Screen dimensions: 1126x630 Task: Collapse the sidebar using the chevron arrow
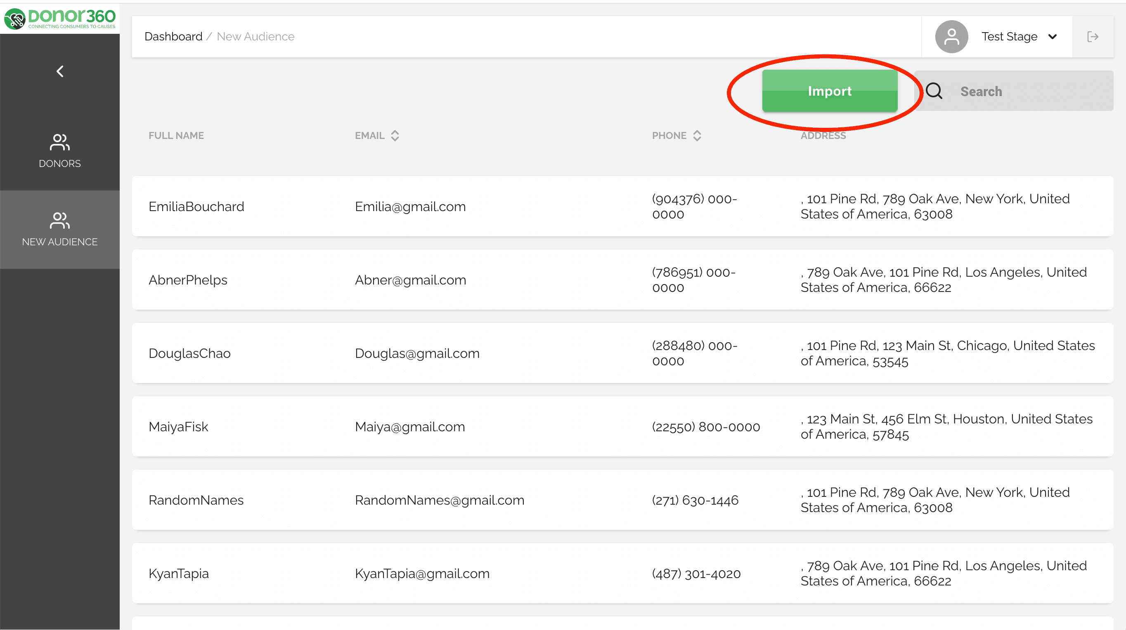pyautogui.click(x=59, y=71)
